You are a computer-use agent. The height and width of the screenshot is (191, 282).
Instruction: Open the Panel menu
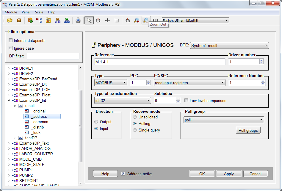tap(26, 12)
